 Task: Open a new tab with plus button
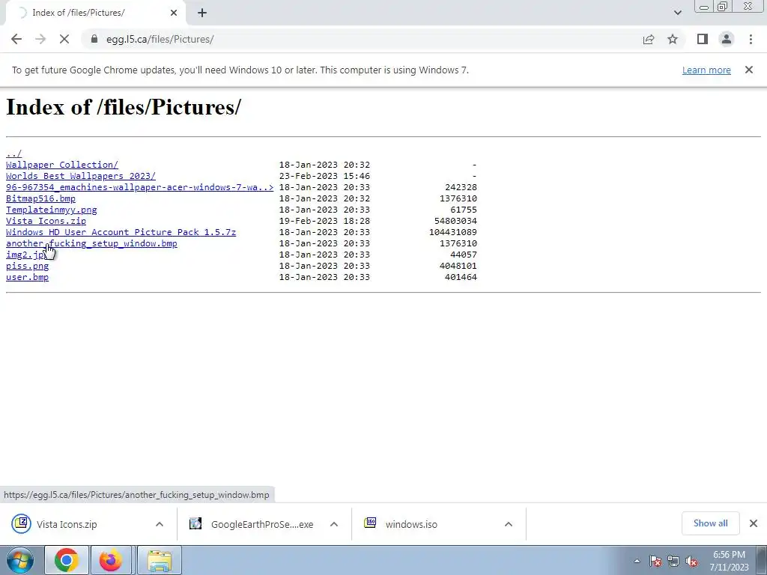click(202, 13)
